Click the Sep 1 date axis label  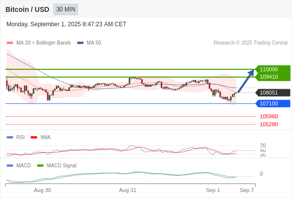tap(213, 190)
